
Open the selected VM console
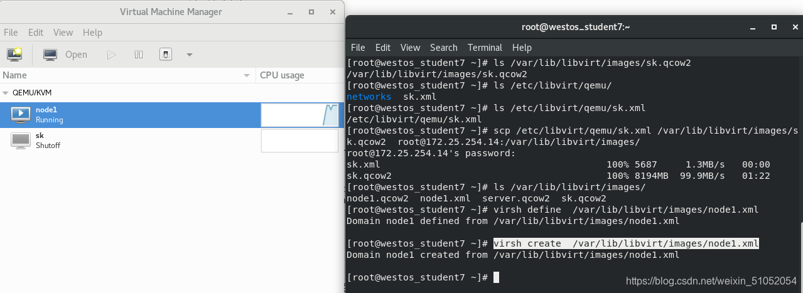pyautogui.click(x=65, y=55)
